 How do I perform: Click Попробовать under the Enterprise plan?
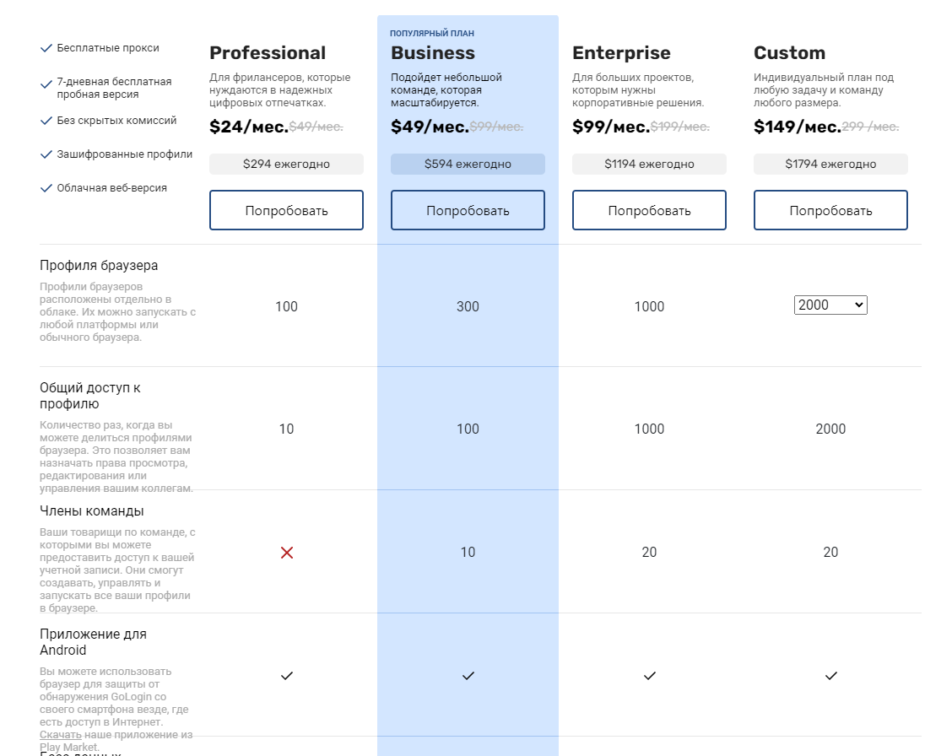point(650,211)
